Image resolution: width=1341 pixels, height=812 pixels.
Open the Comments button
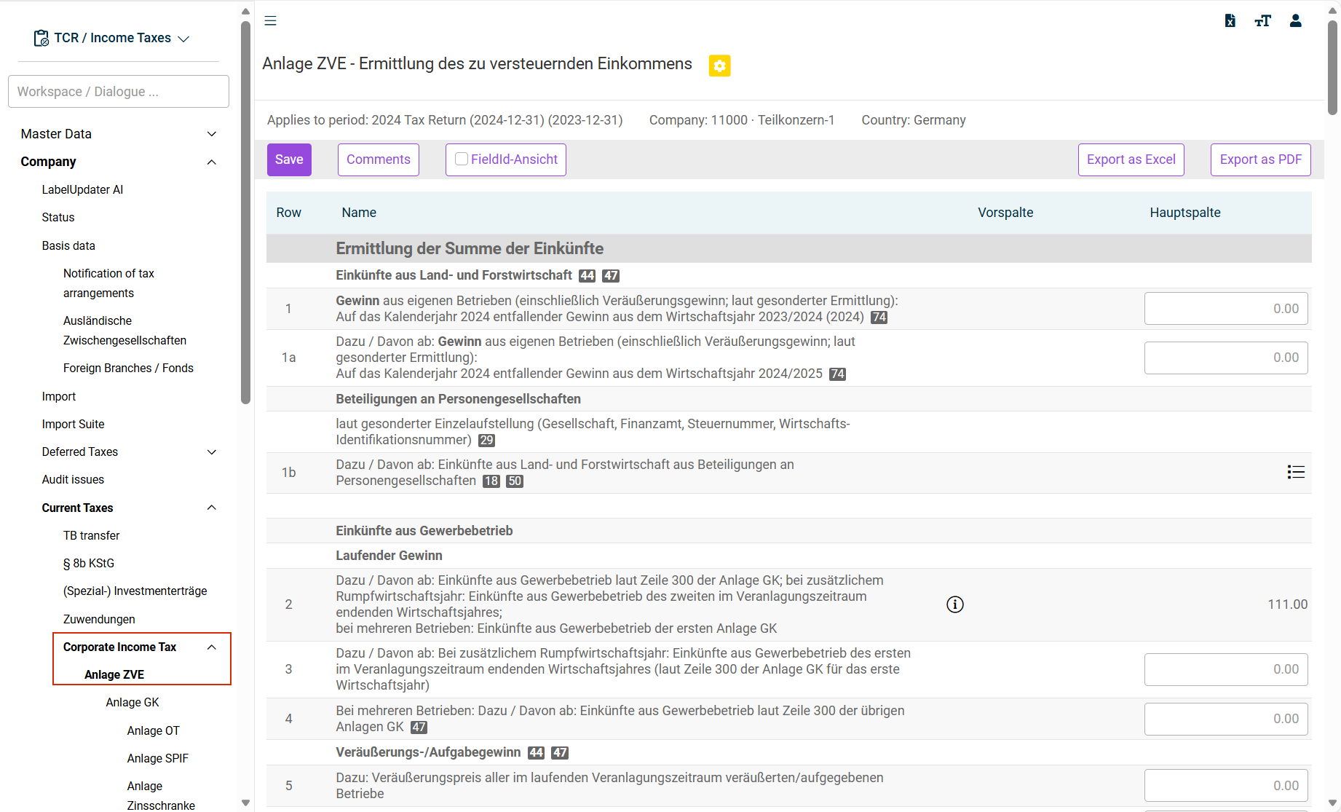[x=379, y=159]
